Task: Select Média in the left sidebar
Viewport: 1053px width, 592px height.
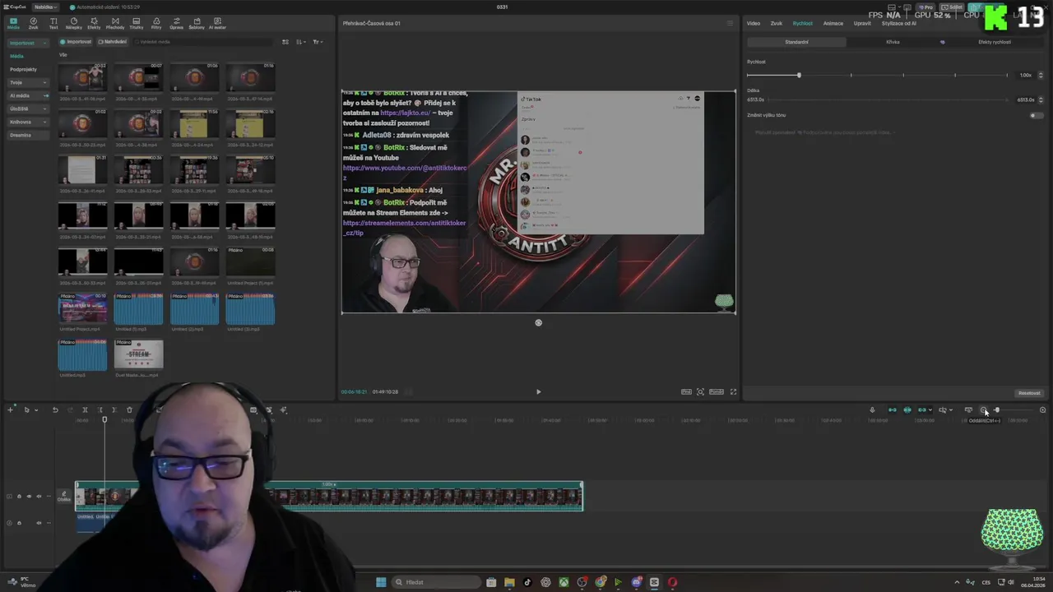Action: 16,56
